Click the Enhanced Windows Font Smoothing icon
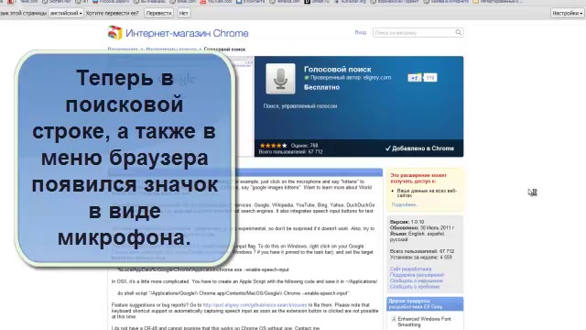Screen dimensions: 586x330 click(x=394, y=319)
